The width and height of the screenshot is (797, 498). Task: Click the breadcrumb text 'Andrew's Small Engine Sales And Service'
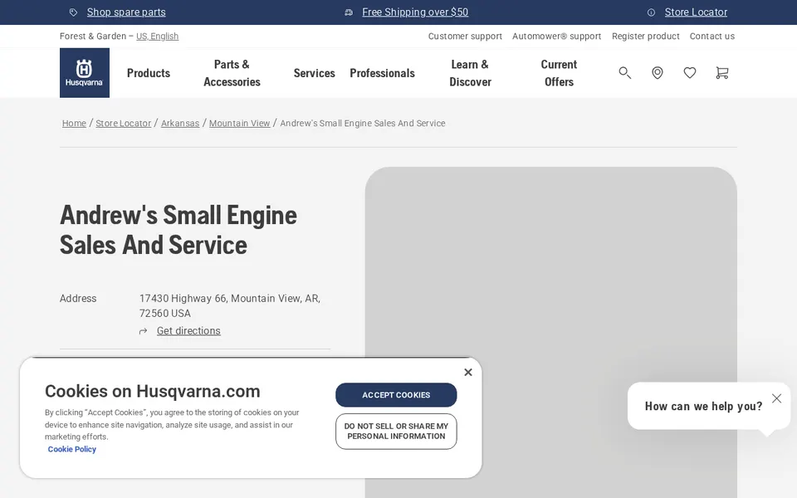363,123
